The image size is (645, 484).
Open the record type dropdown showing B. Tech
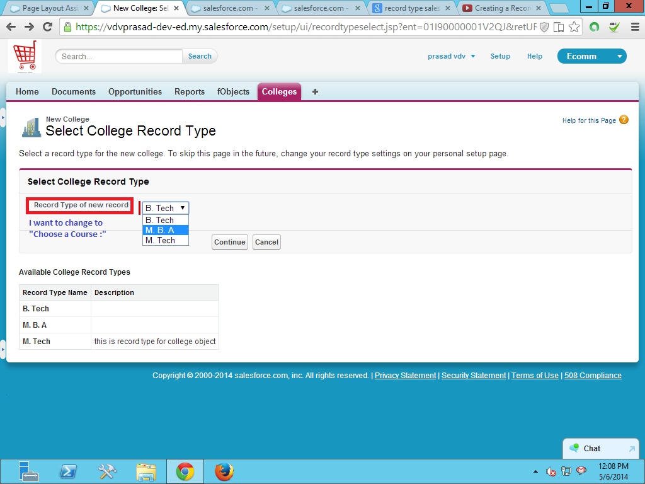pyautogui.click(x=166, y=208)
